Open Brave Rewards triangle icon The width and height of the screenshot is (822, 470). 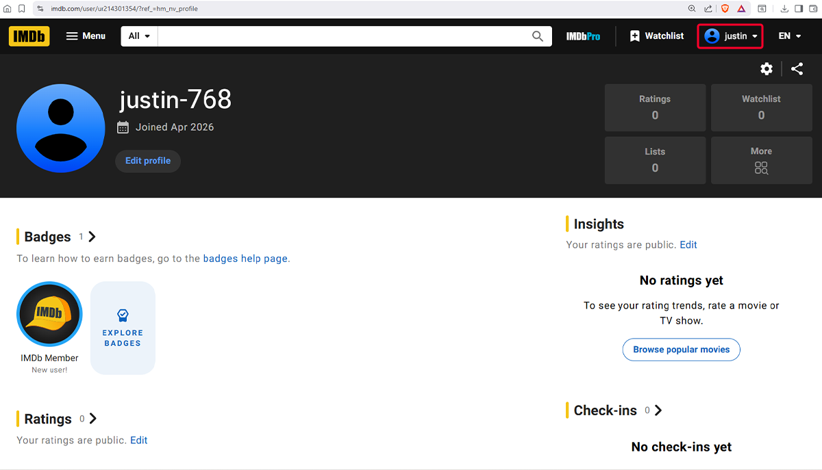click(742, 8)
